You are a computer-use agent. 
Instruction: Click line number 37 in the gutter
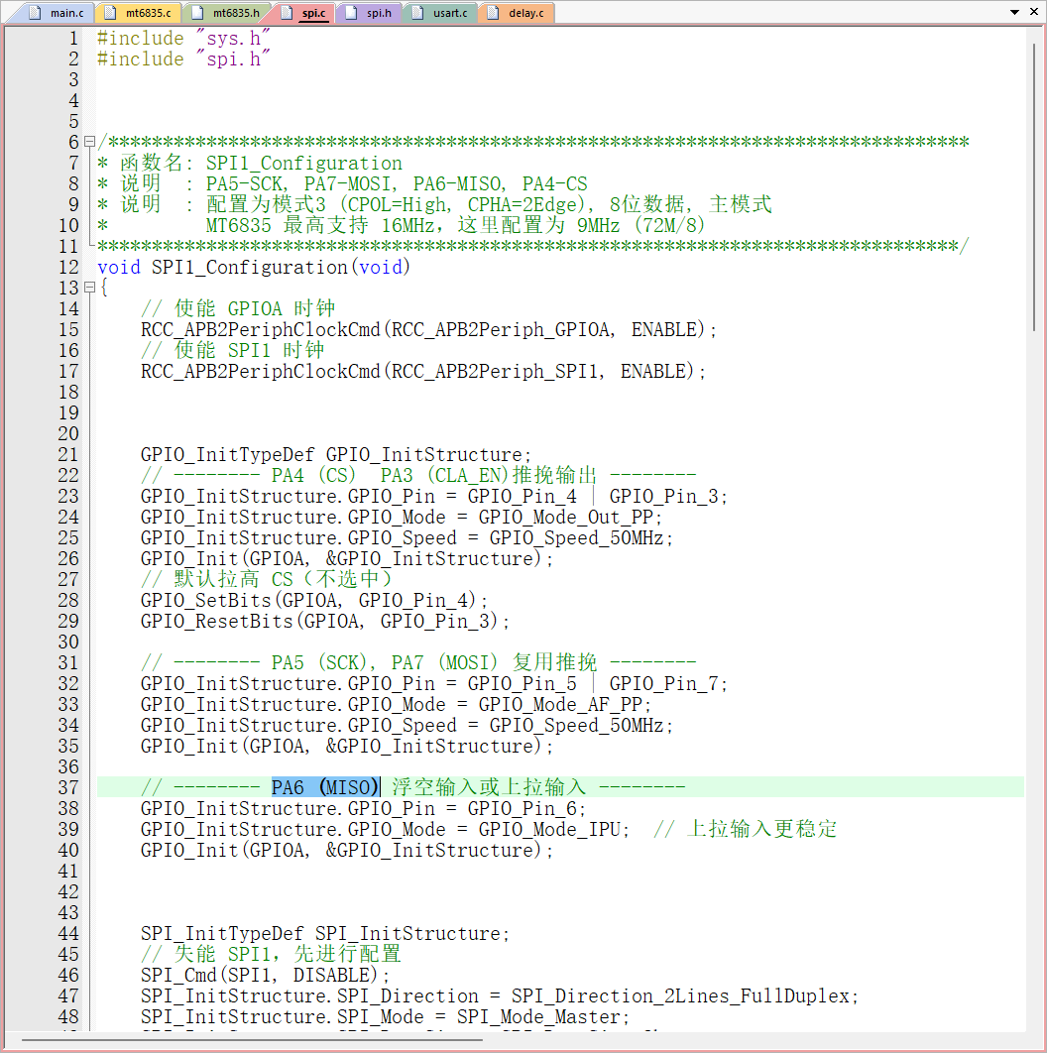(x=68, y=787)
